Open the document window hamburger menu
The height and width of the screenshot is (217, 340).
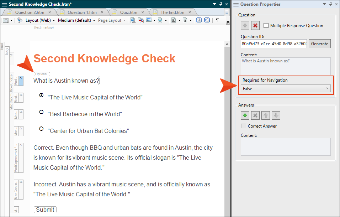pyautogui.click(x=4, y=4)
